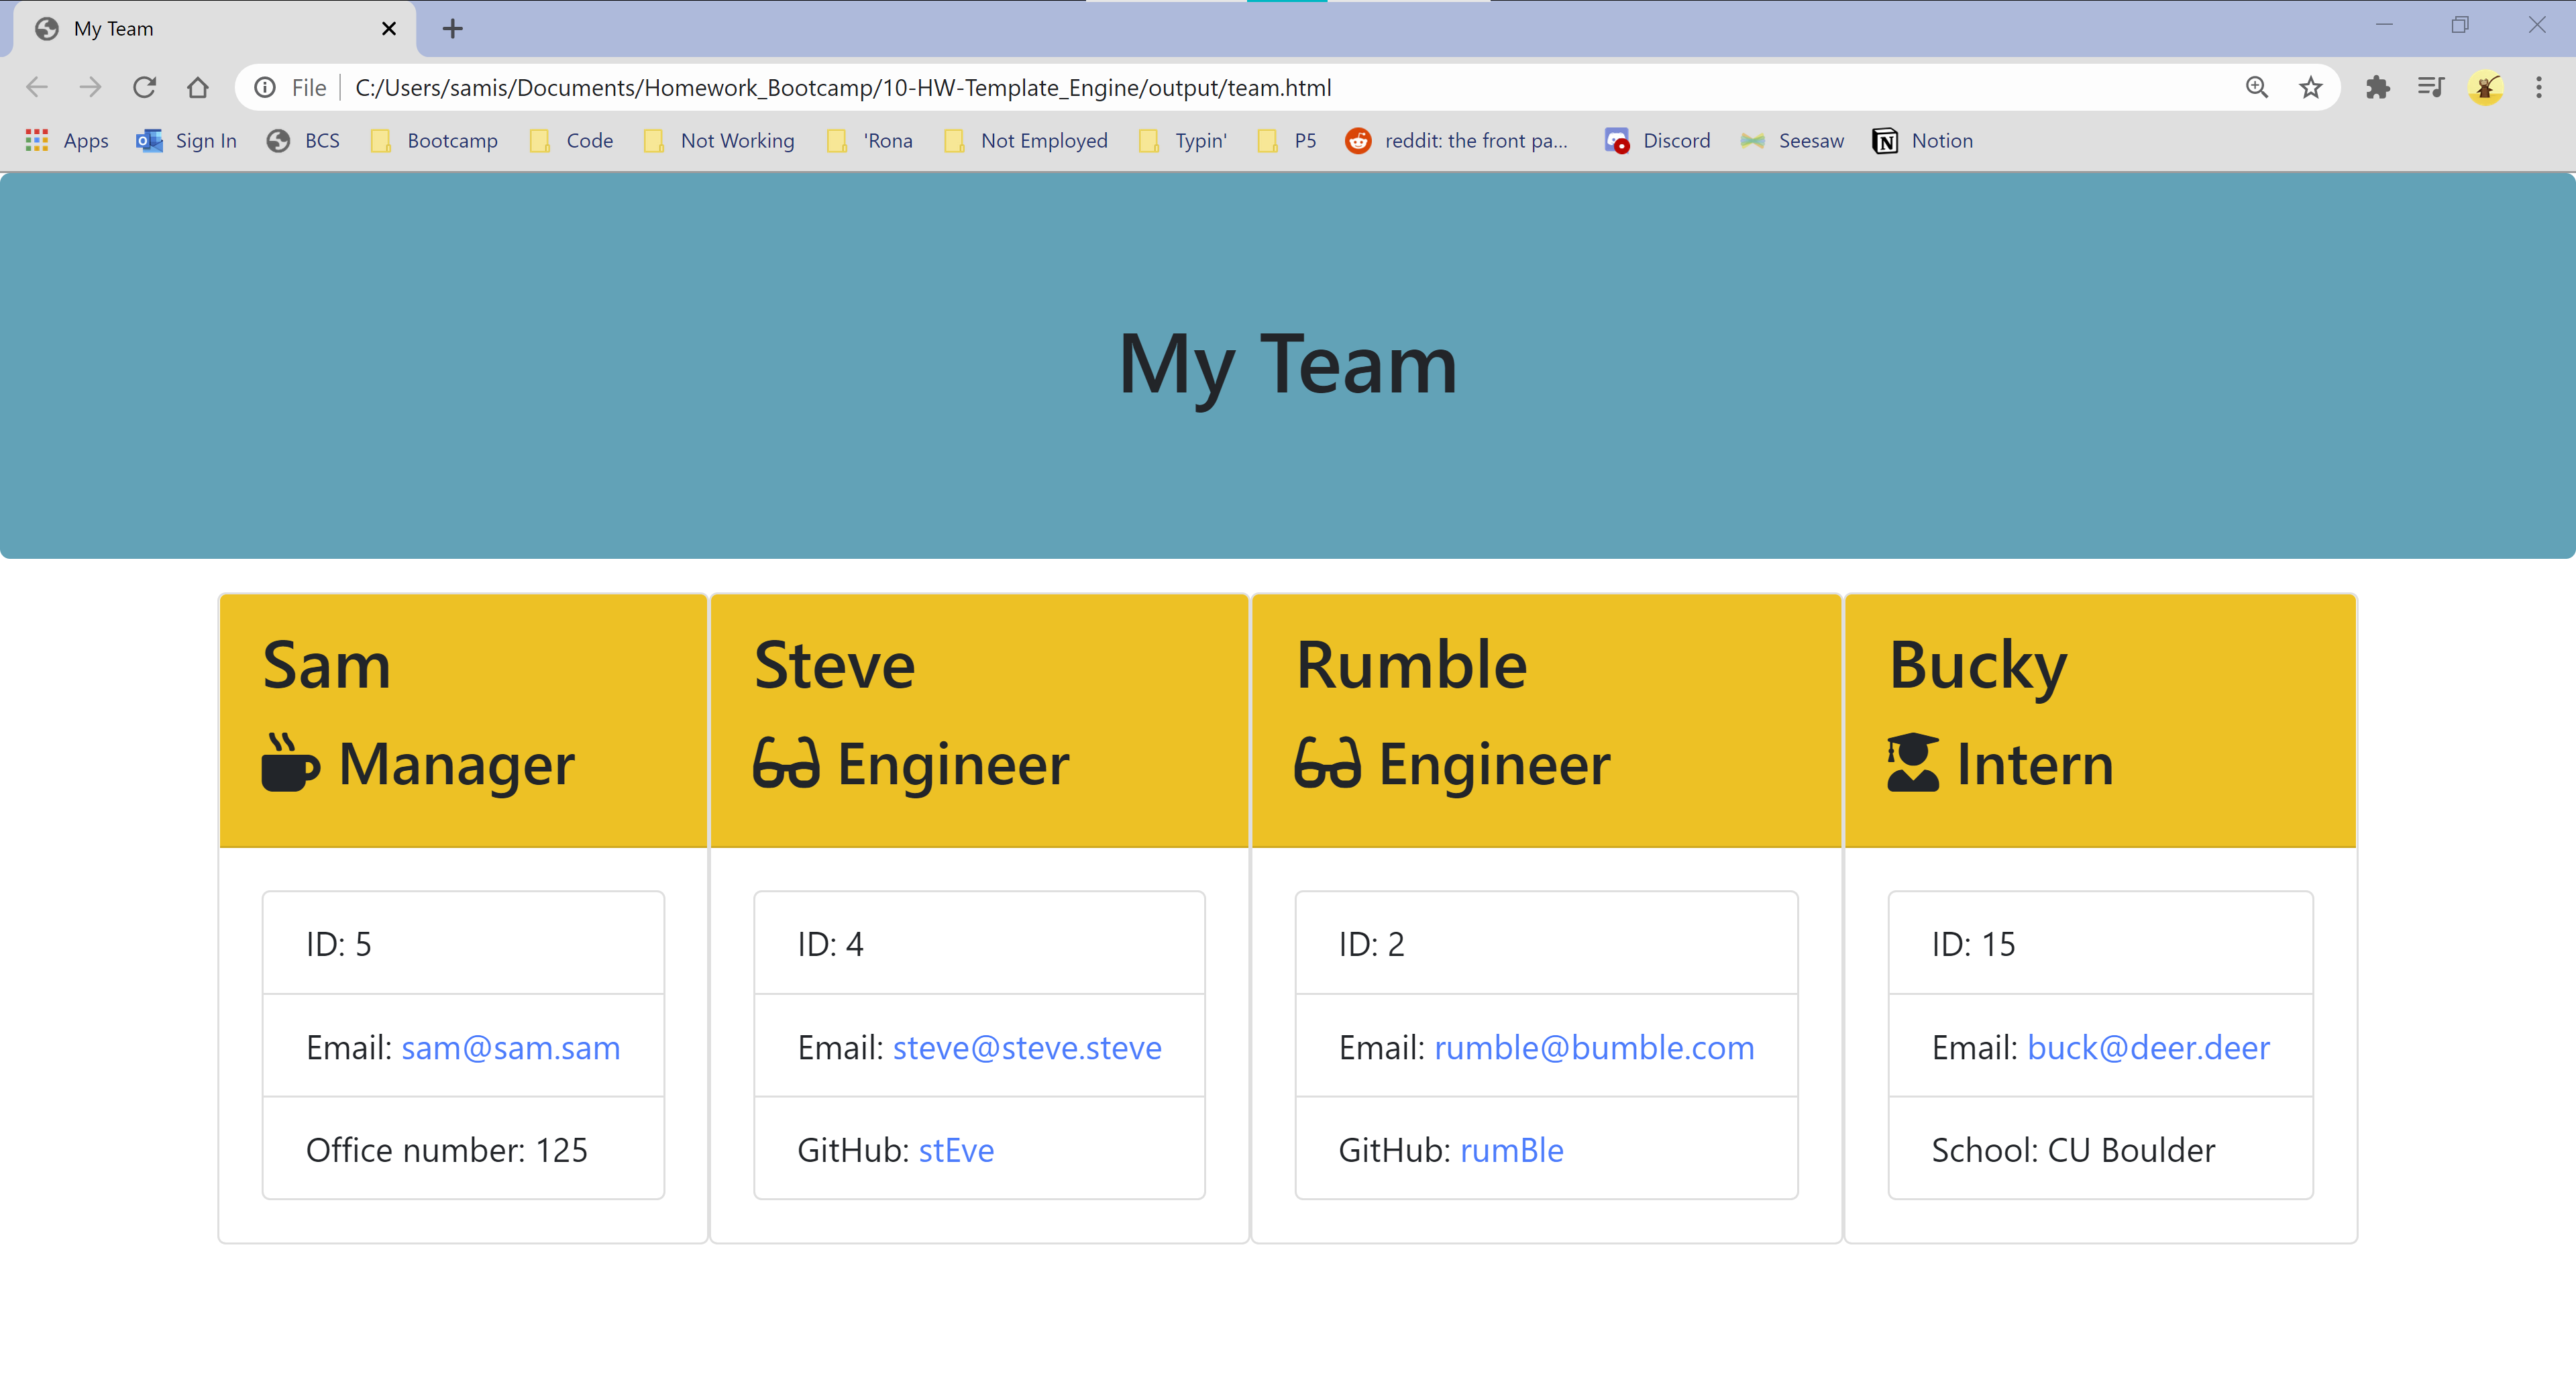Image resolution: width=2576 pixels, height=1382 pixels.
Task: Expand the Not Working bookmarks folder
Action: 720,141
